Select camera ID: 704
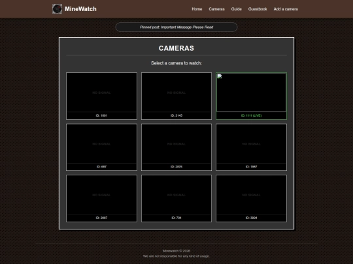Viewport: 353px width, 264px height. [176, 198]
